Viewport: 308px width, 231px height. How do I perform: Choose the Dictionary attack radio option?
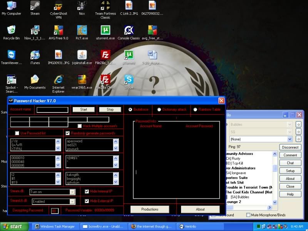click(x=159, y=110)
